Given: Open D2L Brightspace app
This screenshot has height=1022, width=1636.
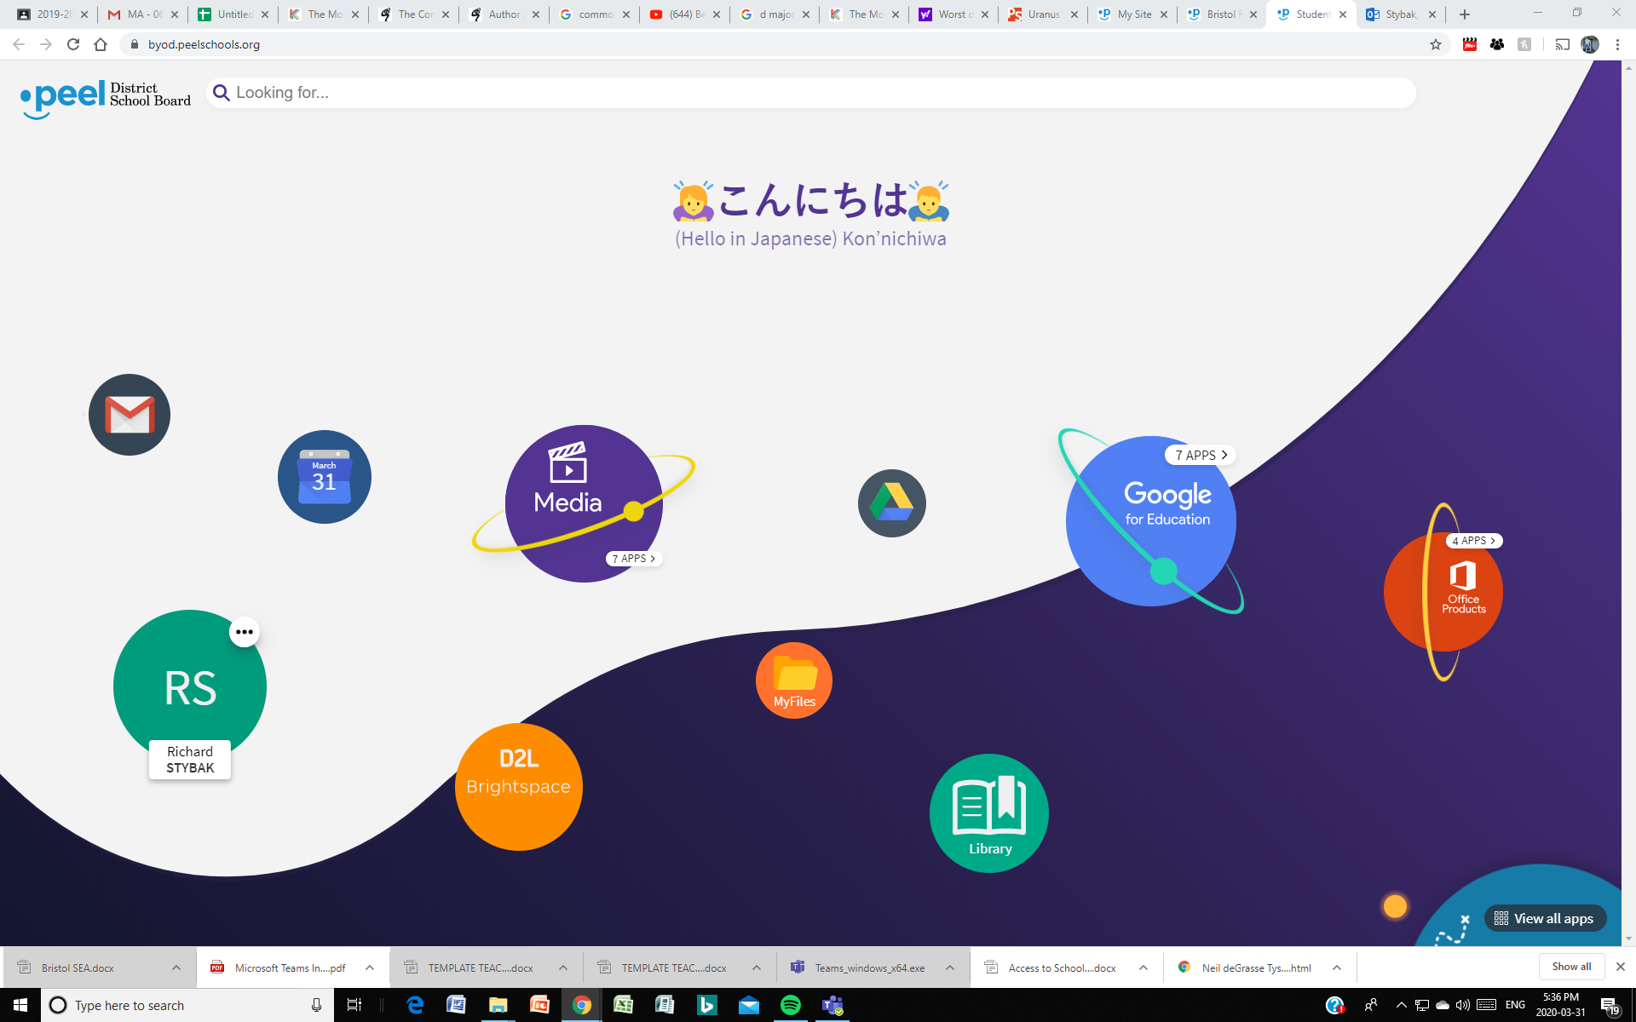Looking at the screenshot, I should coord(518,786).
